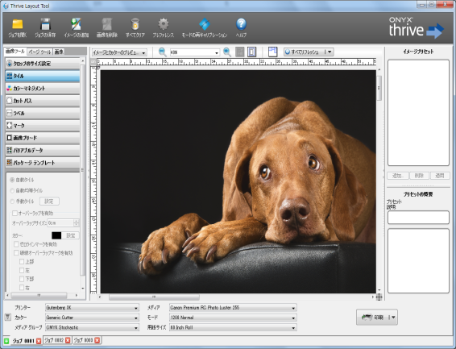Check the 右 checkbox
The height and width of the screenshot is (349, 456).
click(x=22, y=288)
